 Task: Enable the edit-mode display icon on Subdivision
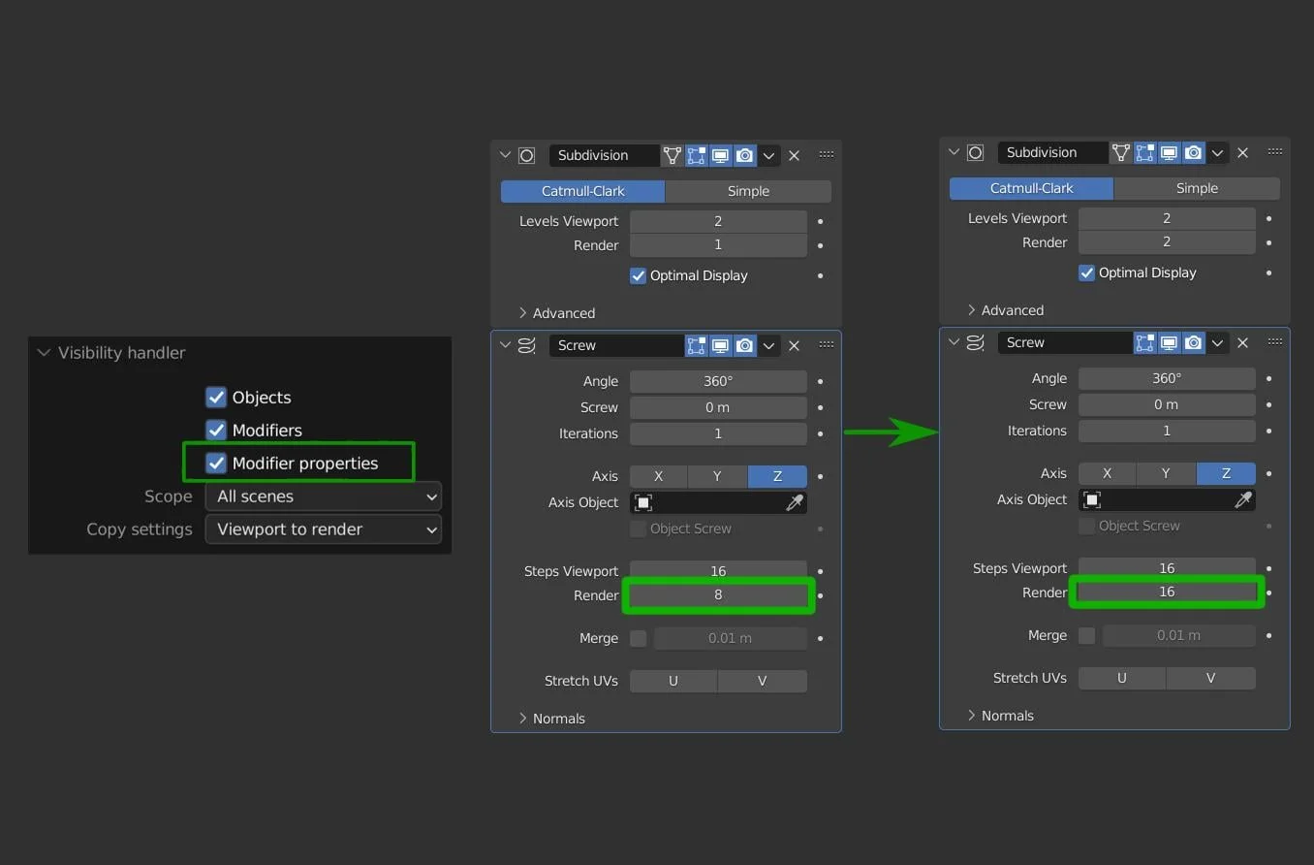coord(696,155)
